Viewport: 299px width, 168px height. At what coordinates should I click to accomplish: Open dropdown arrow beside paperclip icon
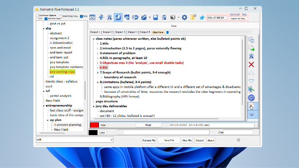150,18
